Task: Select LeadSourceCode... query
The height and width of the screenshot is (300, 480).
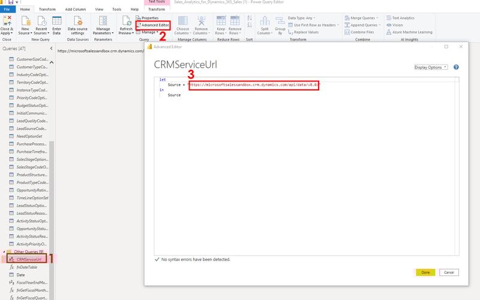Action: click(29, 129)
